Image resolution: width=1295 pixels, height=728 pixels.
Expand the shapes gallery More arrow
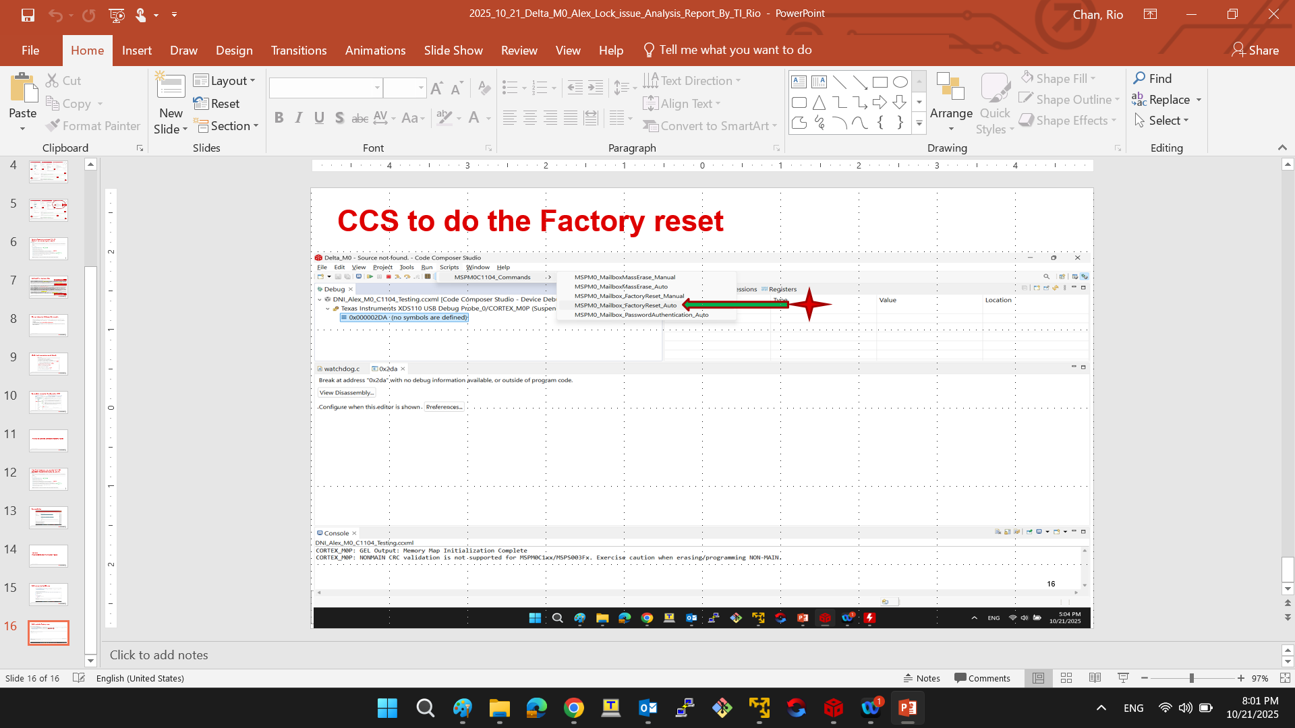tap(919, 123)
